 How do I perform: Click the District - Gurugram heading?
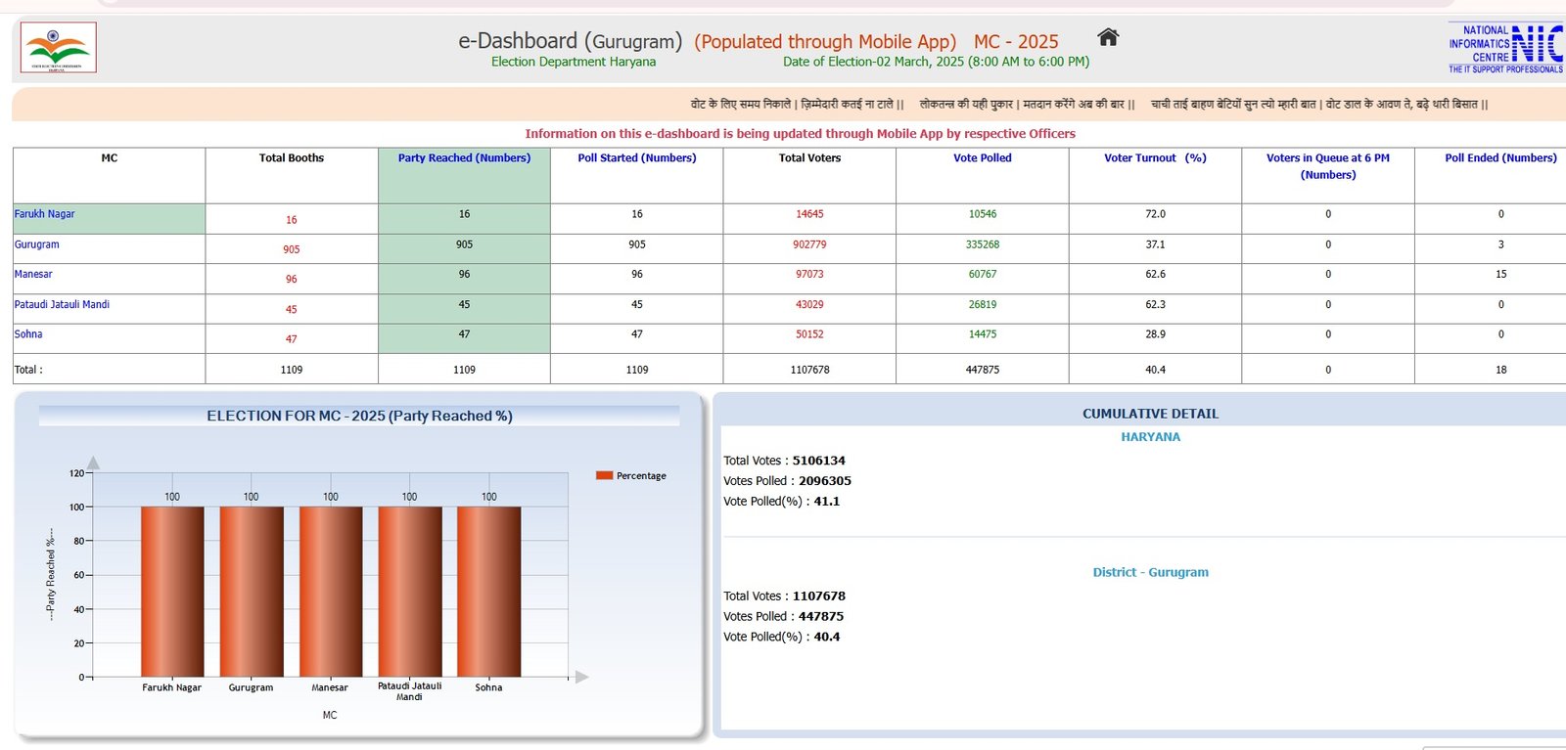coord(1150,573)
